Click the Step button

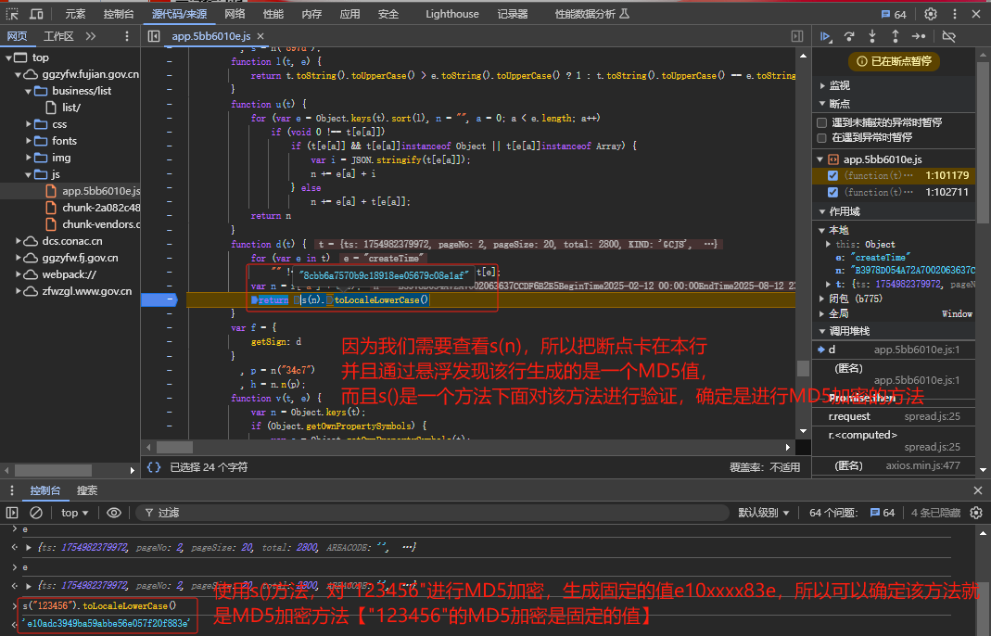[x=919, y=36]
